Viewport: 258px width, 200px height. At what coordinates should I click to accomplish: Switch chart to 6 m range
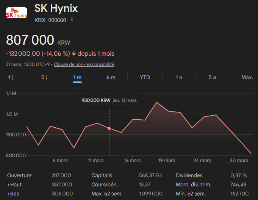coord(111,77)
